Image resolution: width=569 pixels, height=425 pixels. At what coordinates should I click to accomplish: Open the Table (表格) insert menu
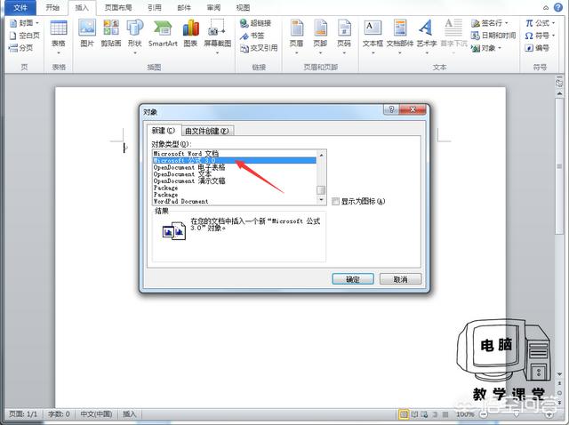[59, 36]
